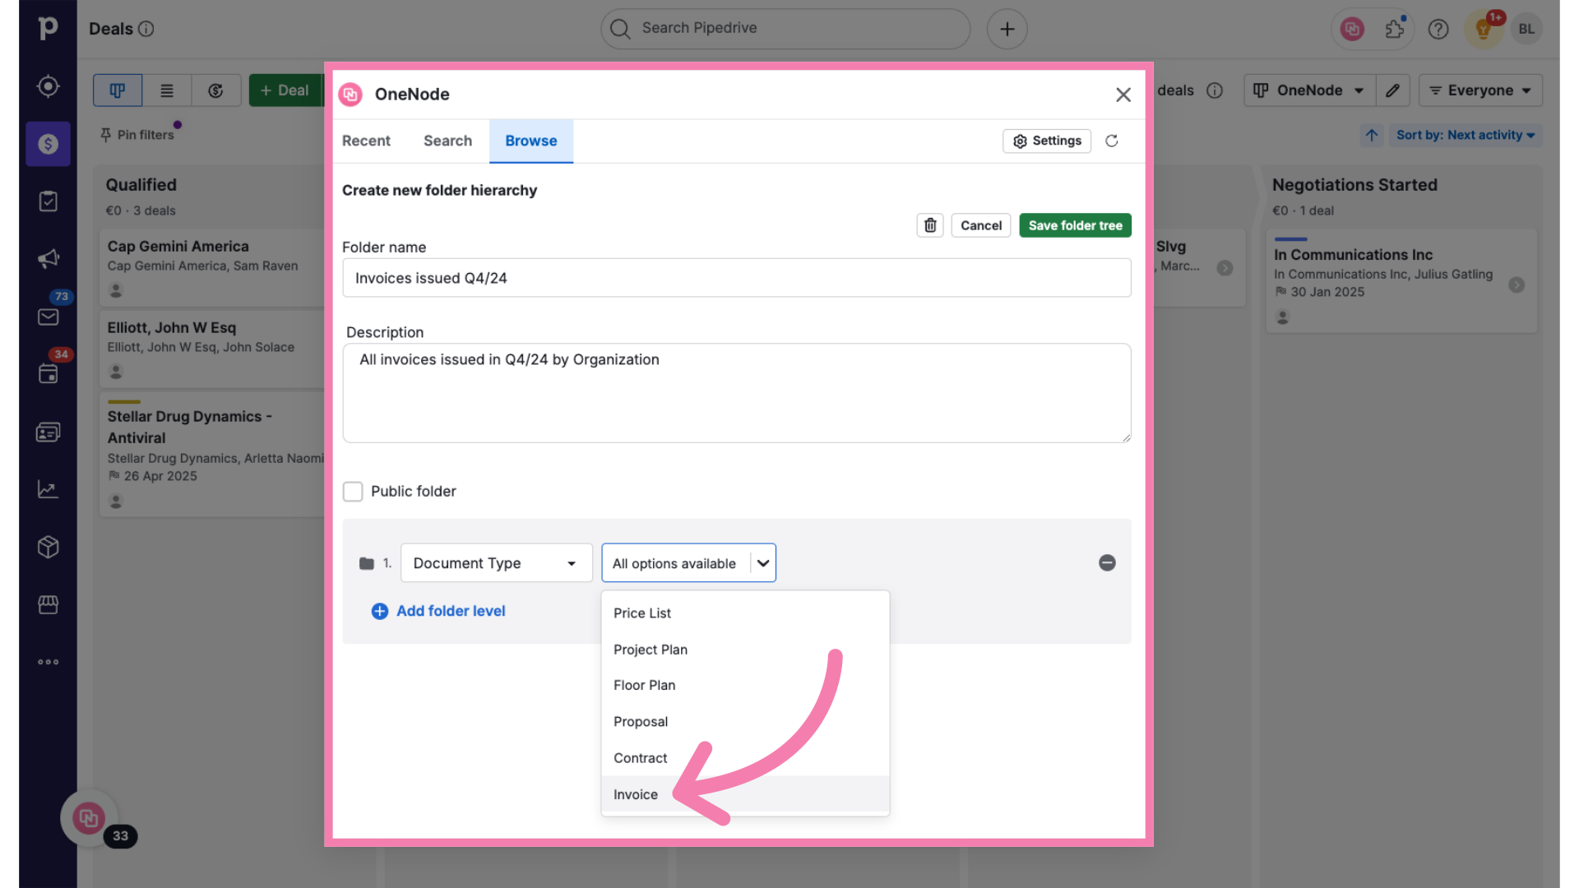Viewport: 1579px width, 888px height.
Task: Click the Pipedrive list view icon
Action: pyautogui.click(x=167, y=90)
